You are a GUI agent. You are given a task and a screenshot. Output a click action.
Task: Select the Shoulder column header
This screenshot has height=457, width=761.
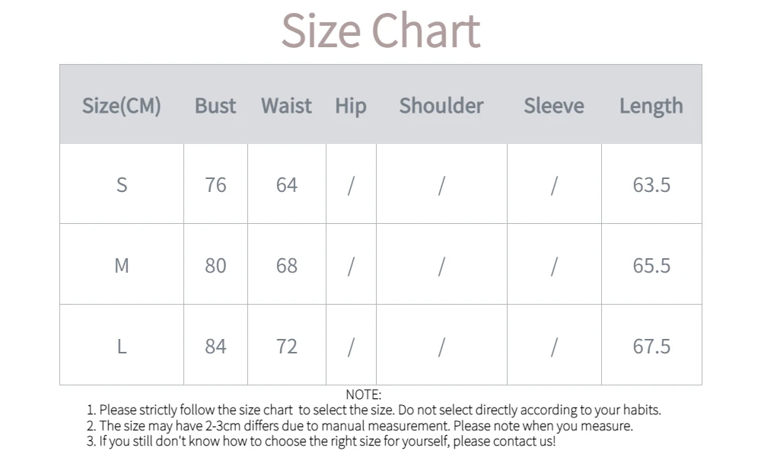[x=441, y=105]
